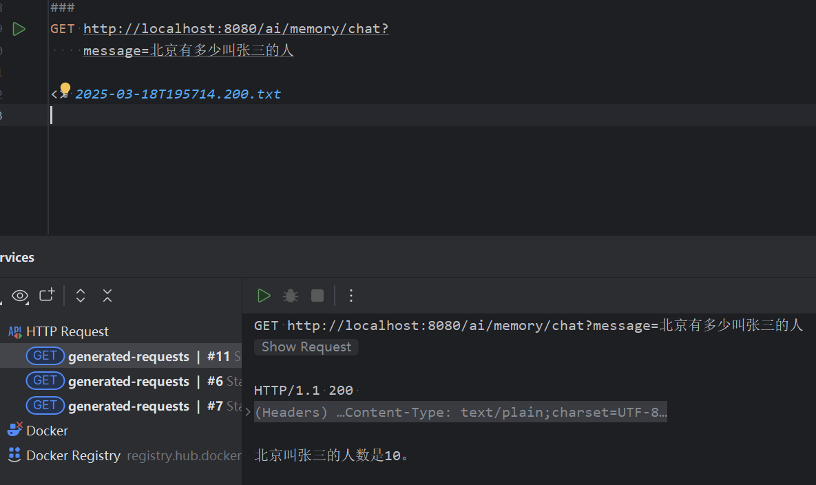Click the yellow lightbulb intention icon

pyautogui.click(x=65, y=88)
